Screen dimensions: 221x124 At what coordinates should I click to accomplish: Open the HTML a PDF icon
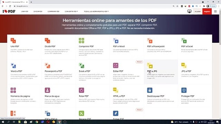tap(116, 90)
